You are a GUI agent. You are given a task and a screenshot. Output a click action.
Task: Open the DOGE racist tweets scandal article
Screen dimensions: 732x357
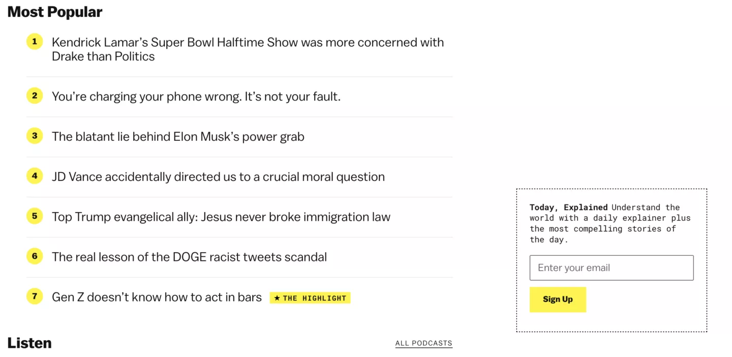coord(189,257)
